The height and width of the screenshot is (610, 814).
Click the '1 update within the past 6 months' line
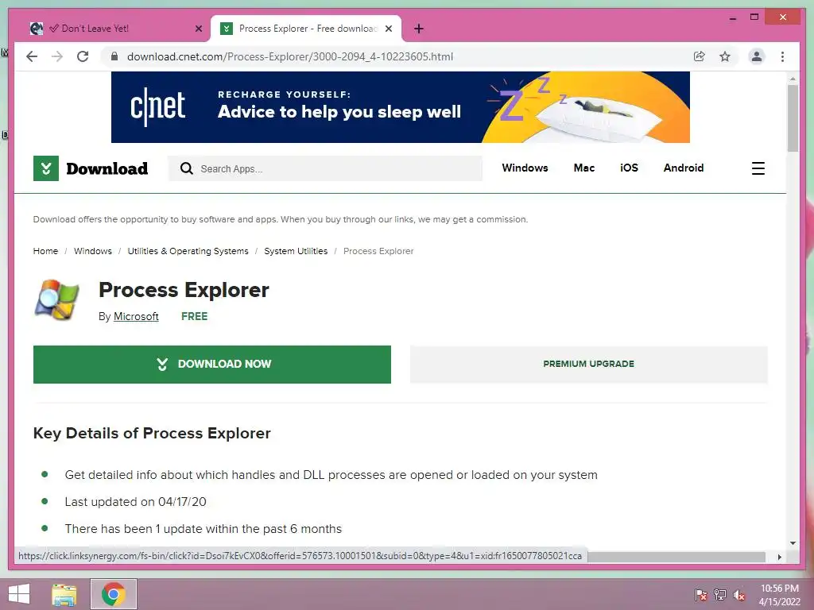click(203, 528)
